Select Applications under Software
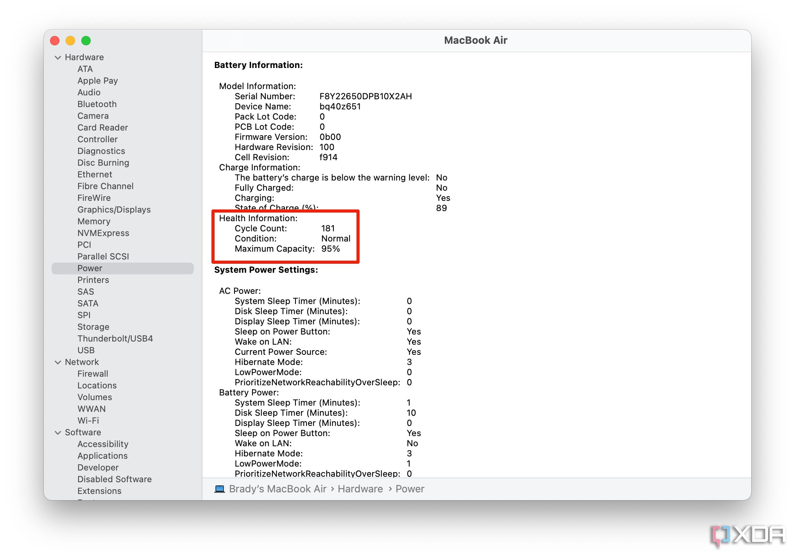Screen dimensions: 795x558 [102, 456]
